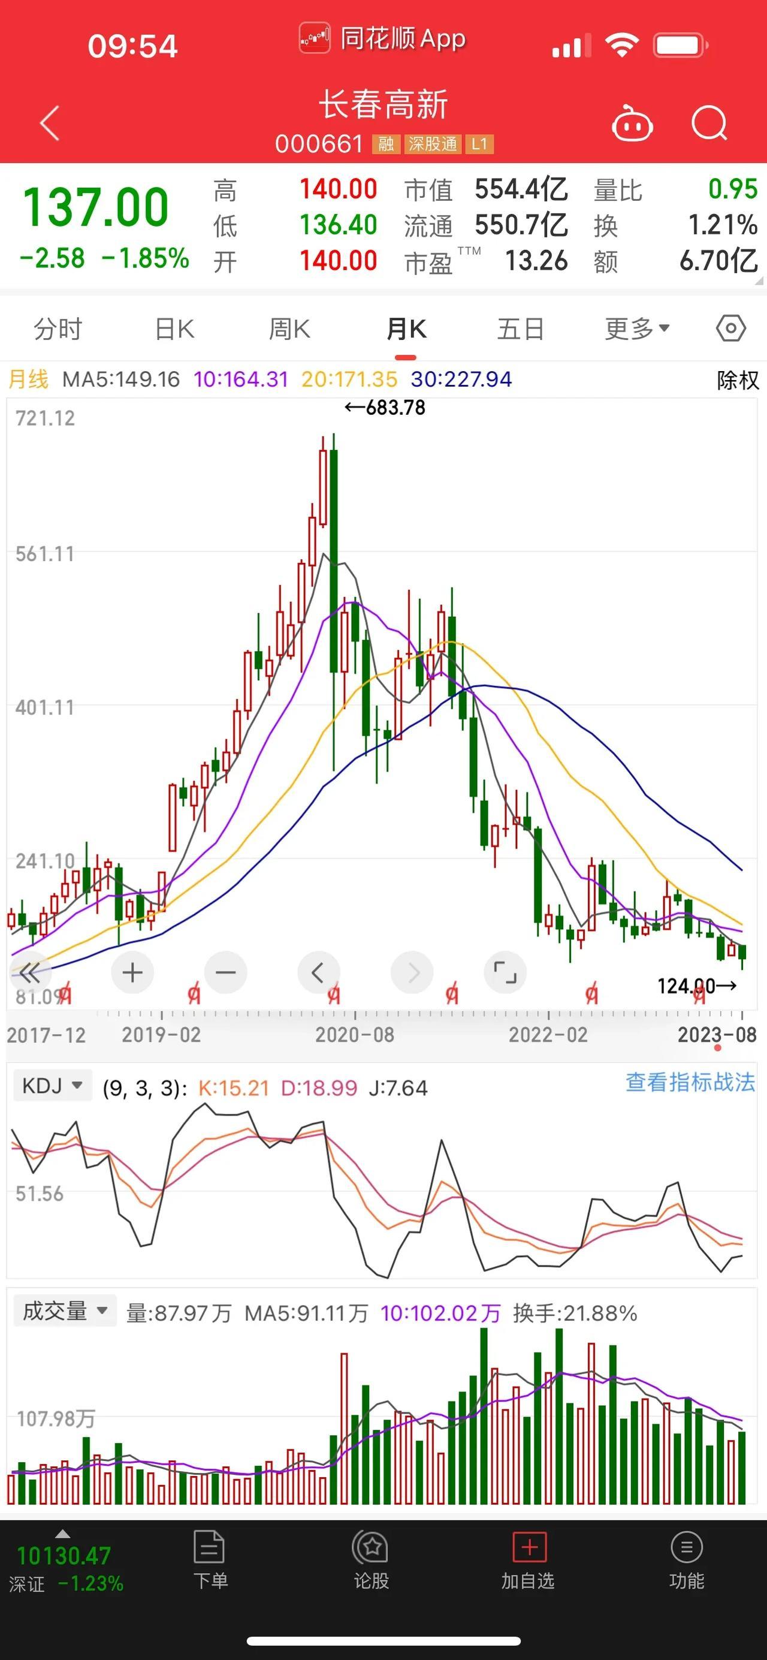Expand quote details corner triangle
The image size is (767, 1660).
tap(759, 281)
